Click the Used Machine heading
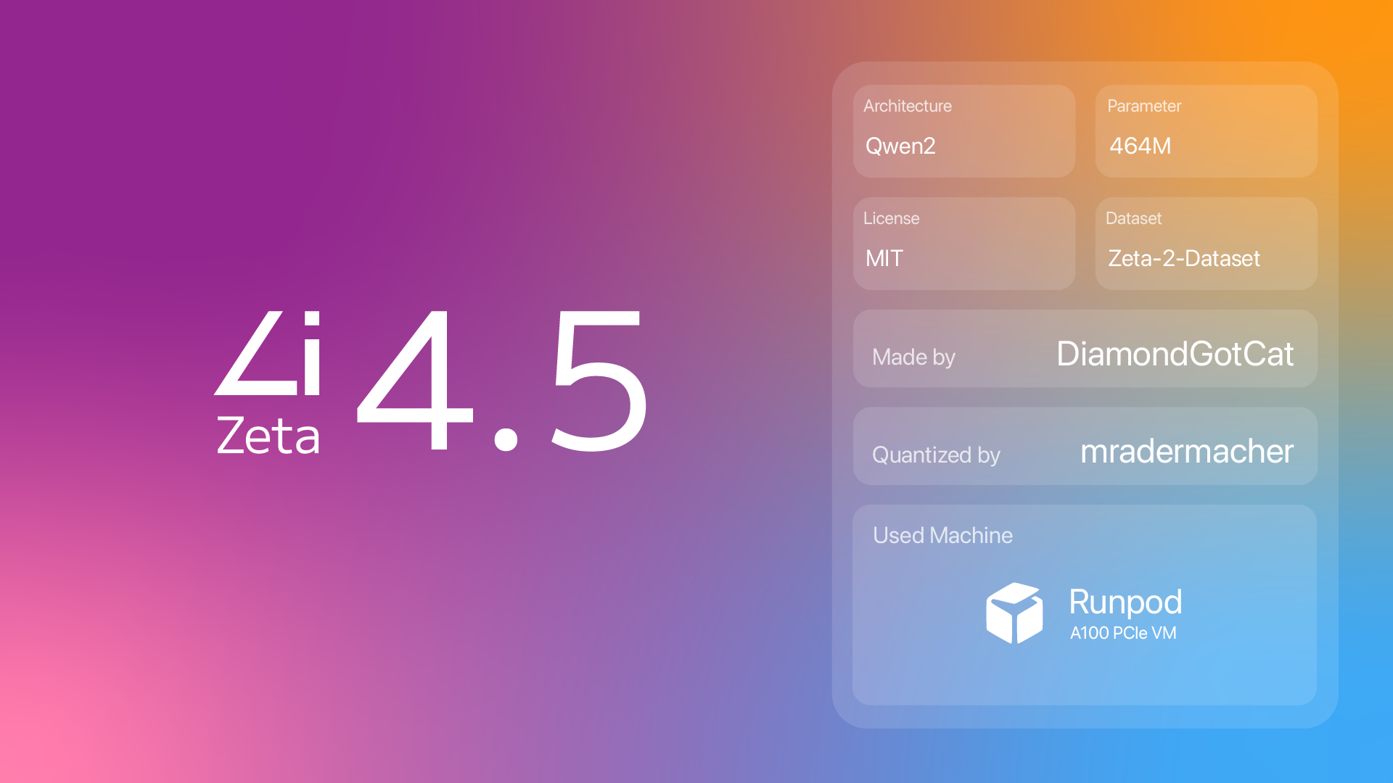 tap(942, 536)
